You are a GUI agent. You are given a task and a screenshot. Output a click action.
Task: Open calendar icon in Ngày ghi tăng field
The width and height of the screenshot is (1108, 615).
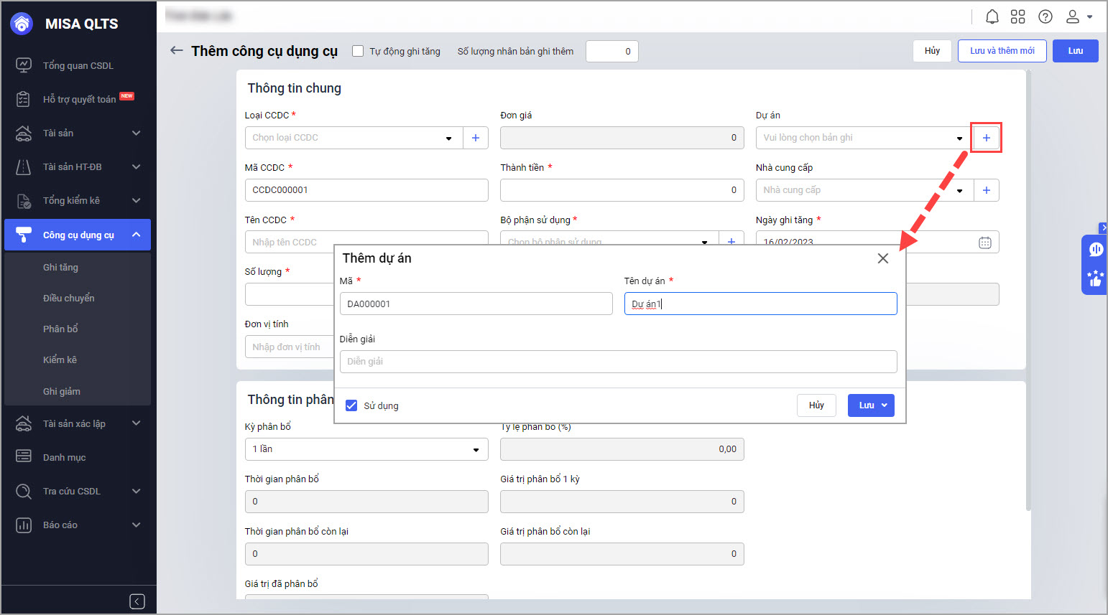pos(984,243)
